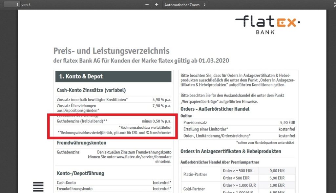336x193 pixels.
Task: Click the 'Online' subheading
Action: pos(186,116)
